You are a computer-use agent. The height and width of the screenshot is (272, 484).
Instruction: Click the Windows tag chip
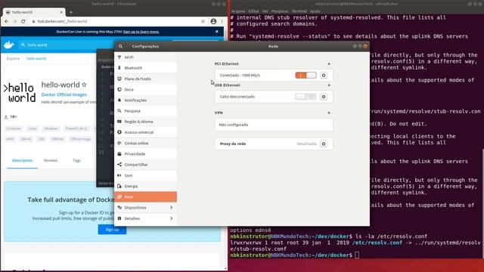pos(51,128)
